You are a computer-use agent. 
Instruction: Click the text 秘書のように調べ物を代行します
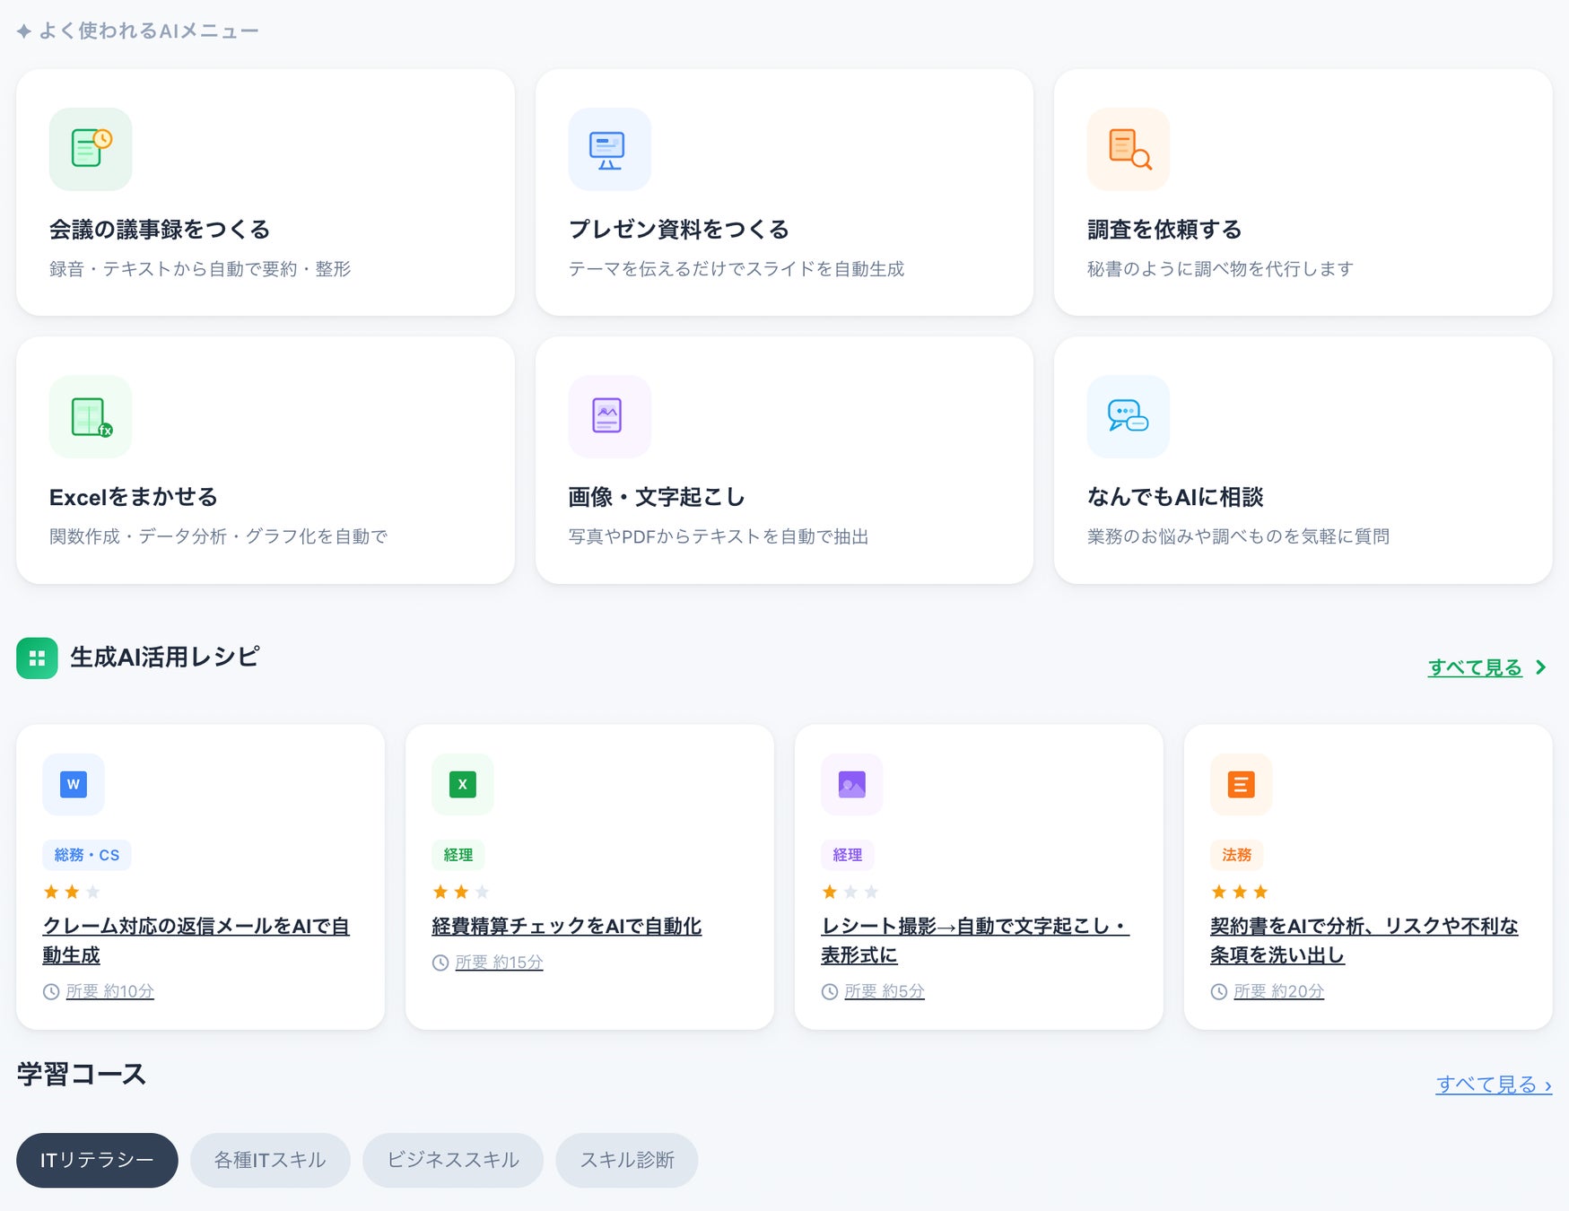point(1220,269)
